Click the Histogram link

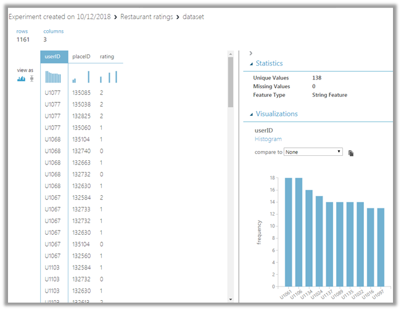coord(268,139)
